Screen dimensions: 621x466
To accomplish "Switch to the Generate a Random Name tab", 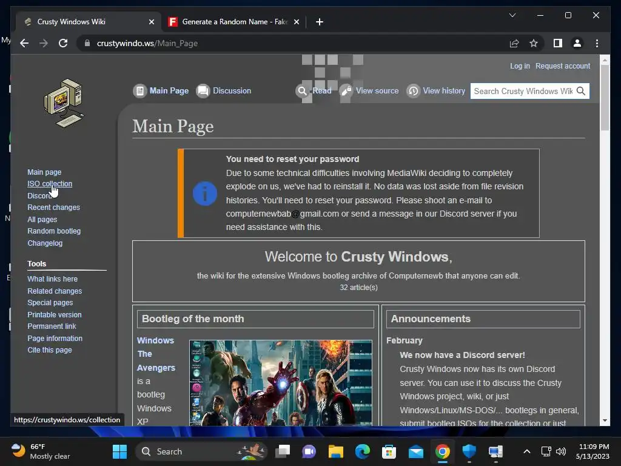I will (234, 22).
